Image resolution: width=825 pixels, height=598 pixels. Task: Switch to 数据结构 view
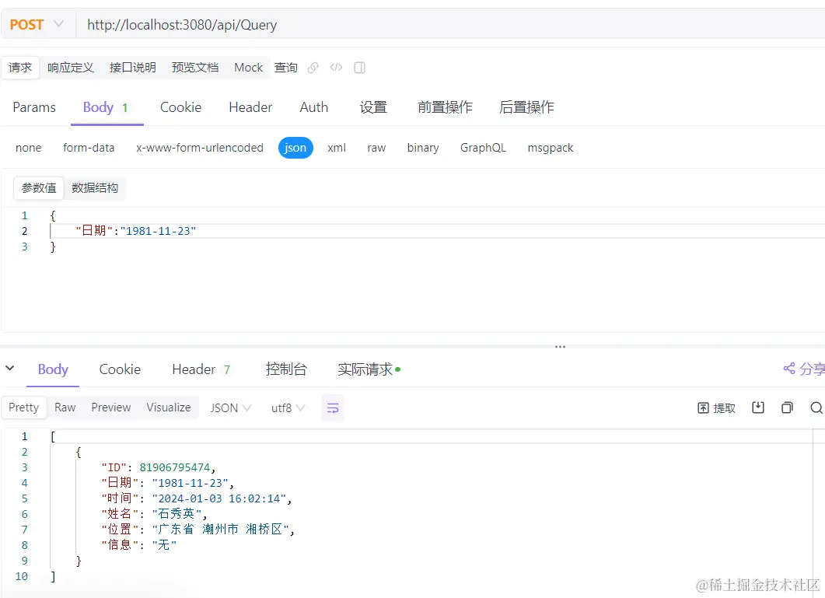point(95,188)
